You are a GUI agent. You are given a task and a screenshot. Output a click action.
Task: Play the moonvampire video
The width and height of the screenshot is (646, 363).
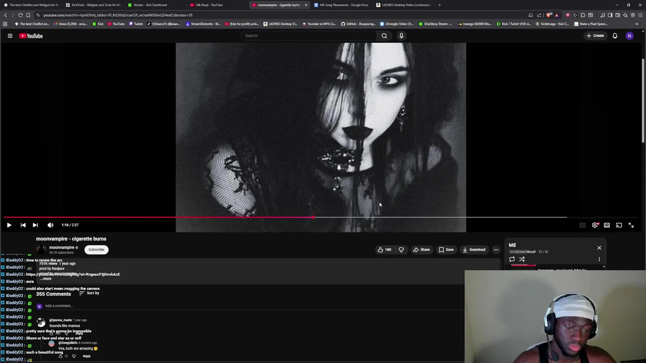click(x=9, y=225)
